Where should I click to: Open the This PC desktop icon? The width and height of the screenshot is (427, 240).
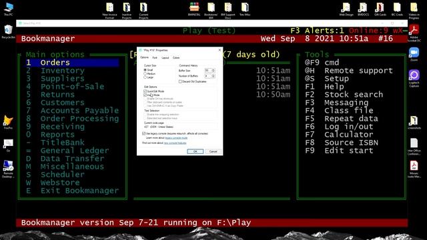[x=8, y=9]
